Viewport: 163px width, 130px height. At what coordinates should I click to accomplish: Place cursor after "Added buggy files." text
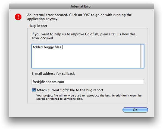pyautogui.click(x=62, y=47)
